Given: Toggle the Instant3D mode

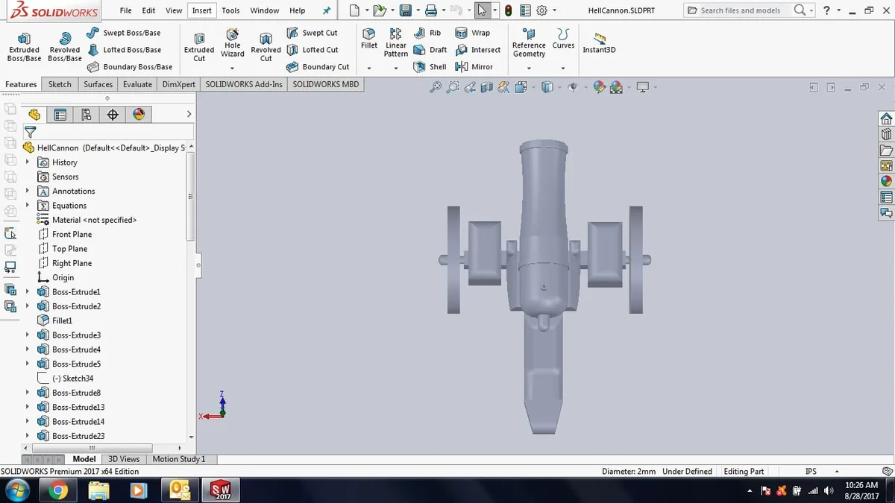Looking at the screenshot, I should tap(599, 43).
